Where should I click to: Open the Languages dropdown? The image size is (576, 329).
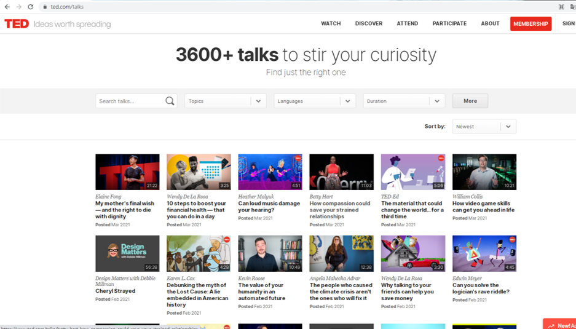[x=314, y=101]
